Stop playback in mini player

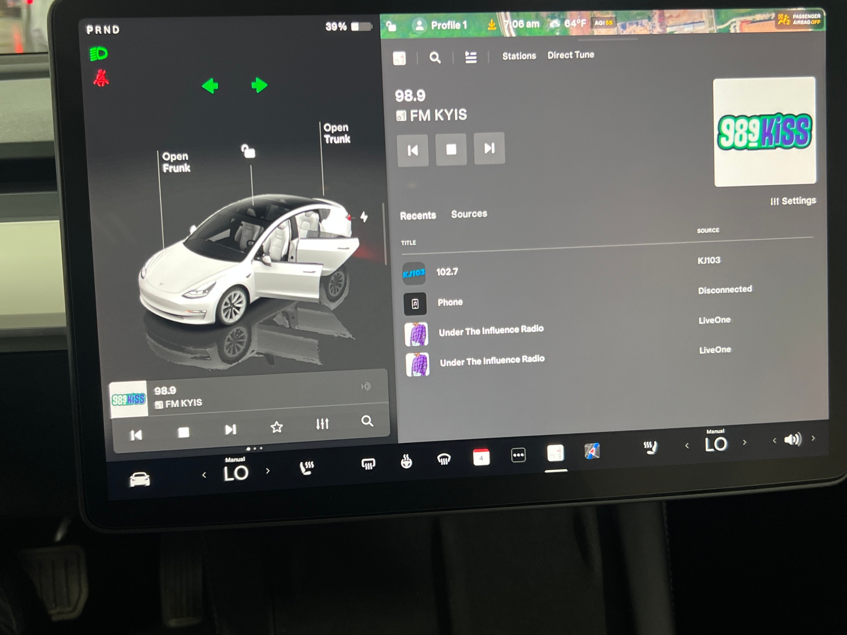click(x=184, y=432)
